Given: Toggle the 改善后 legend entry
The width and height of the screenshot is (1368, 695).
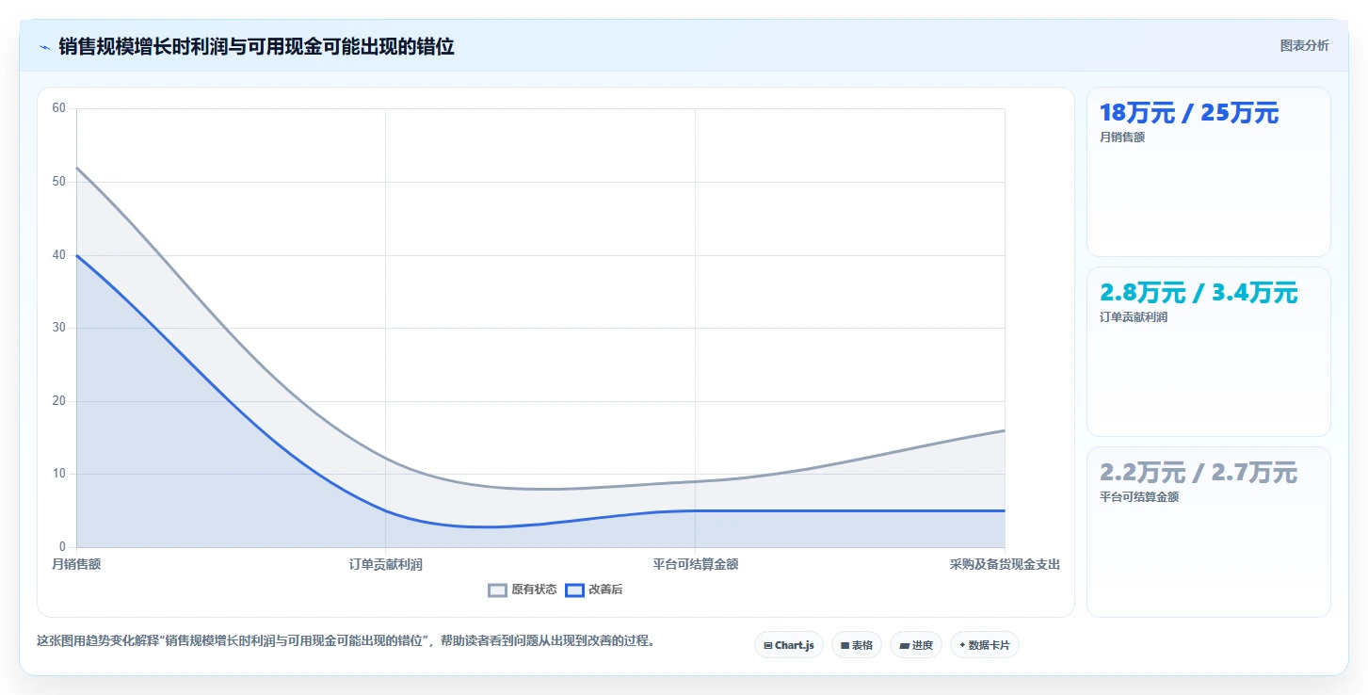Looking at the screenshot, I should pos(594,590).
